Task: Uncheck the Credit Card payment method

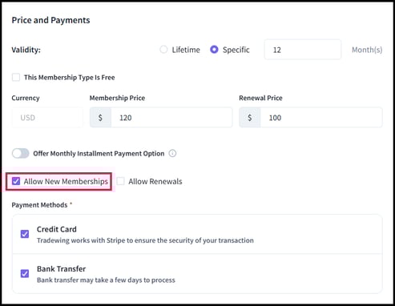Action: pos(25,234)
